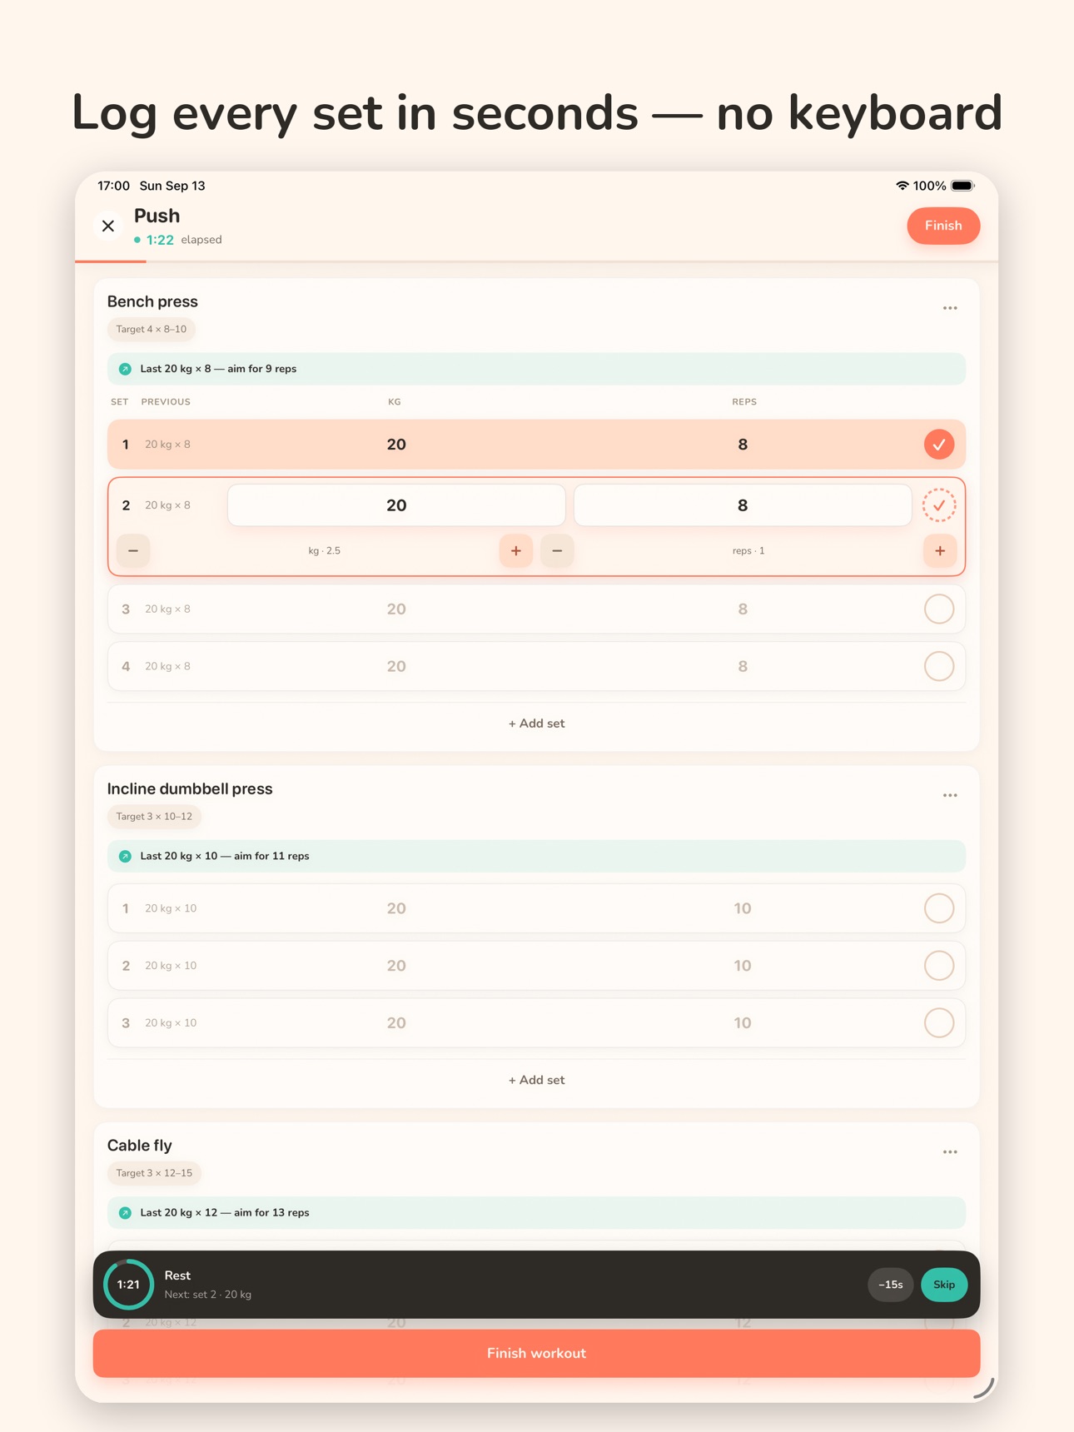1074x1432 pixels.
Task: Complete Incline dumbbell press set 3
Action: point(938,1023)
